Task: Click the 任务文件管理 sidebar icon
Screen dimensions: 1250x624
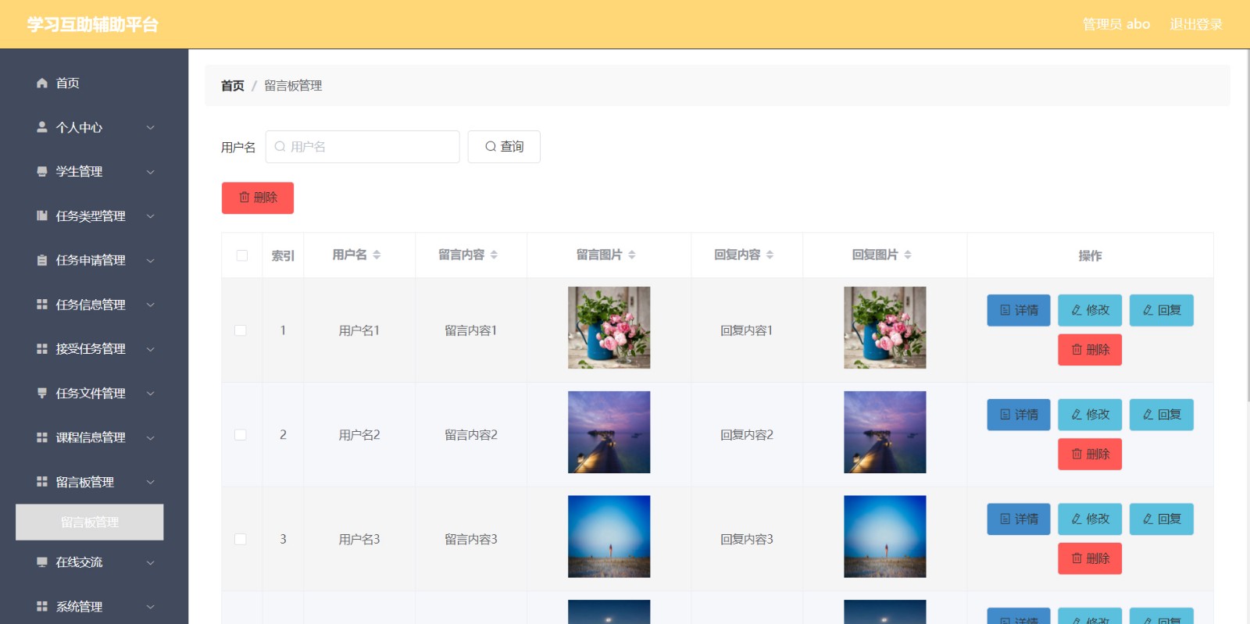Action: coord(42,393)
